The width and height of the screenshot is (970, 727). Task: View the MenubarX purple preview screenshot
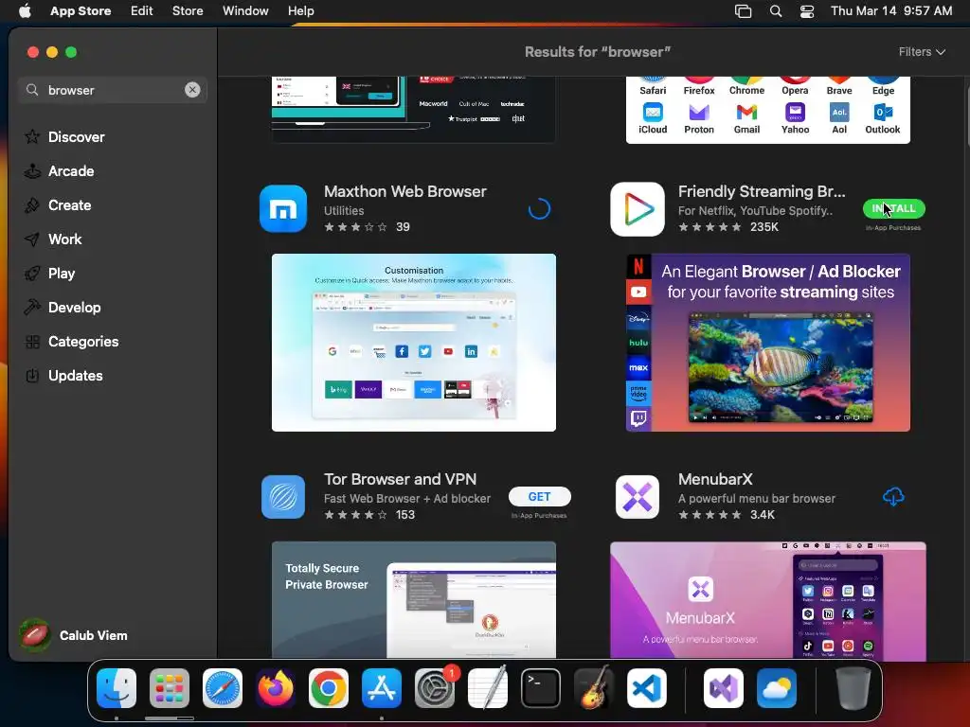[767, 601]
